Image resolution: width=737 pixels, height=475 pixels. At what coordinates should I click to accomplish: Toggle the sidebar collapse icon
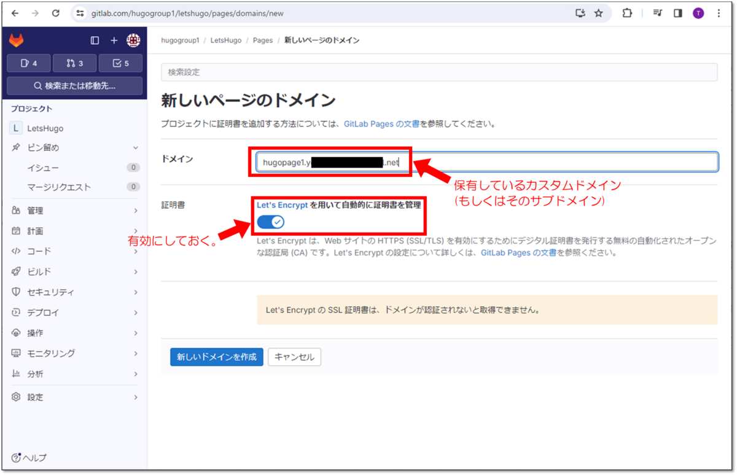pyautogui.click(x=95, y=41)
